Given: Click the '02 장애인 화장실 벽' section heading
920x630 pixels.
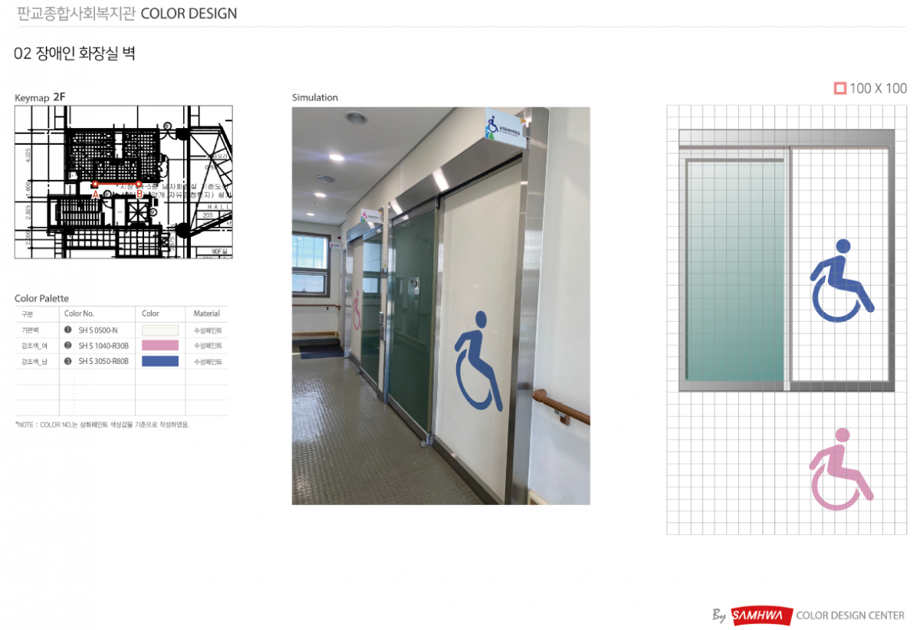Looking at the screenshot, I should [74, 54].
